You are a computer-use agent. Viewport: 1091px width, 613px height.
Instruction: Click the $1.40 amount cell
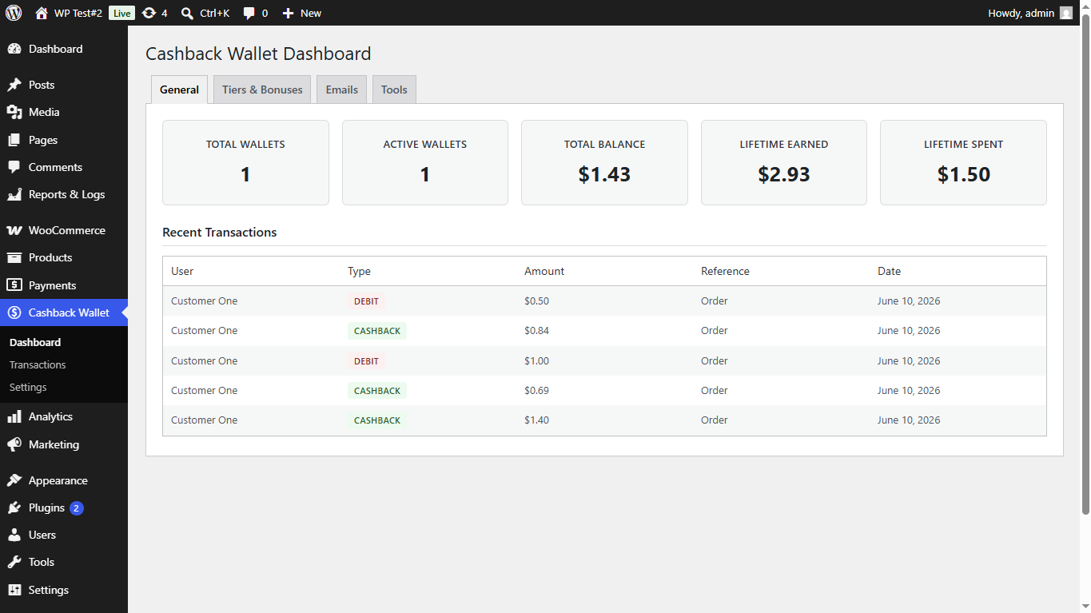click(x=536, y=420)
